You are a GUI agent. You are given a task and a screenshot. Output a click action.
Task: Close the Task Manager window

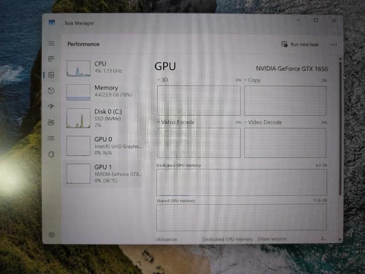[334, 21]
